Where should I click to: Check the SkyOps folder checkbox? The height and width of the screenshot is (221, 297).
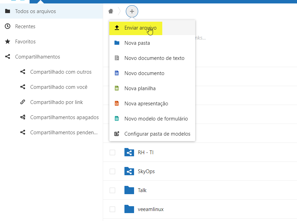pos(112,171)
